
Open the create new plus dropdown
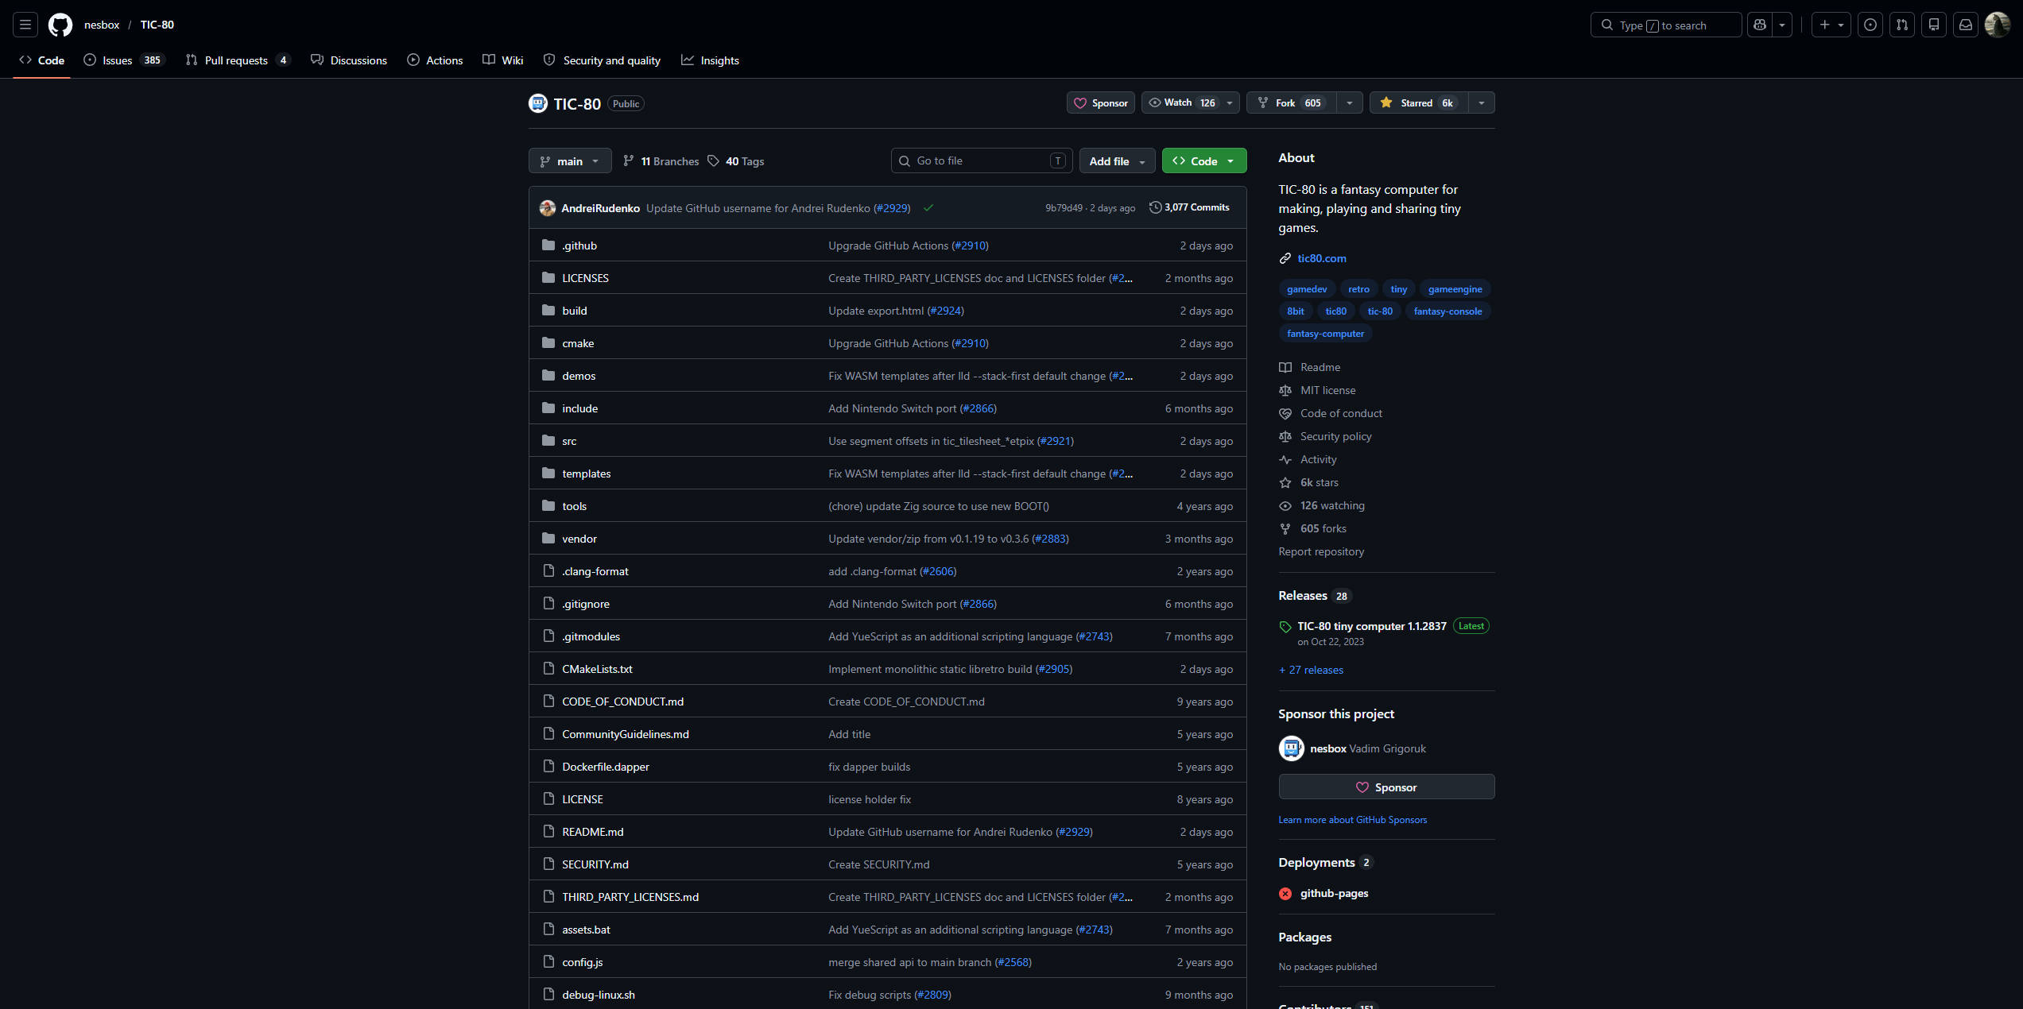[x=1831, y=25]
